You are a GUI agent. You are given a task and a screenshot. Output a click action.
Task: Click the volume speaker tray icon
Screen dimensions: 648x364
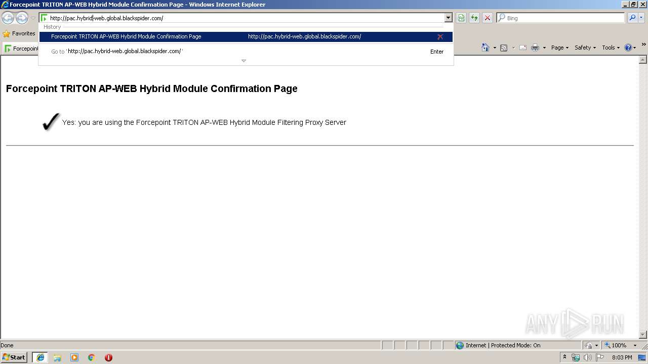(x=588, y=357)
